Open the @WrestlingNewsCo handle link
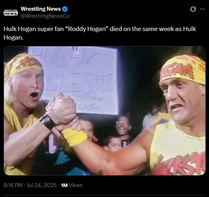The image size is (209, 197). pyautogui.click(x=45, y=16)
